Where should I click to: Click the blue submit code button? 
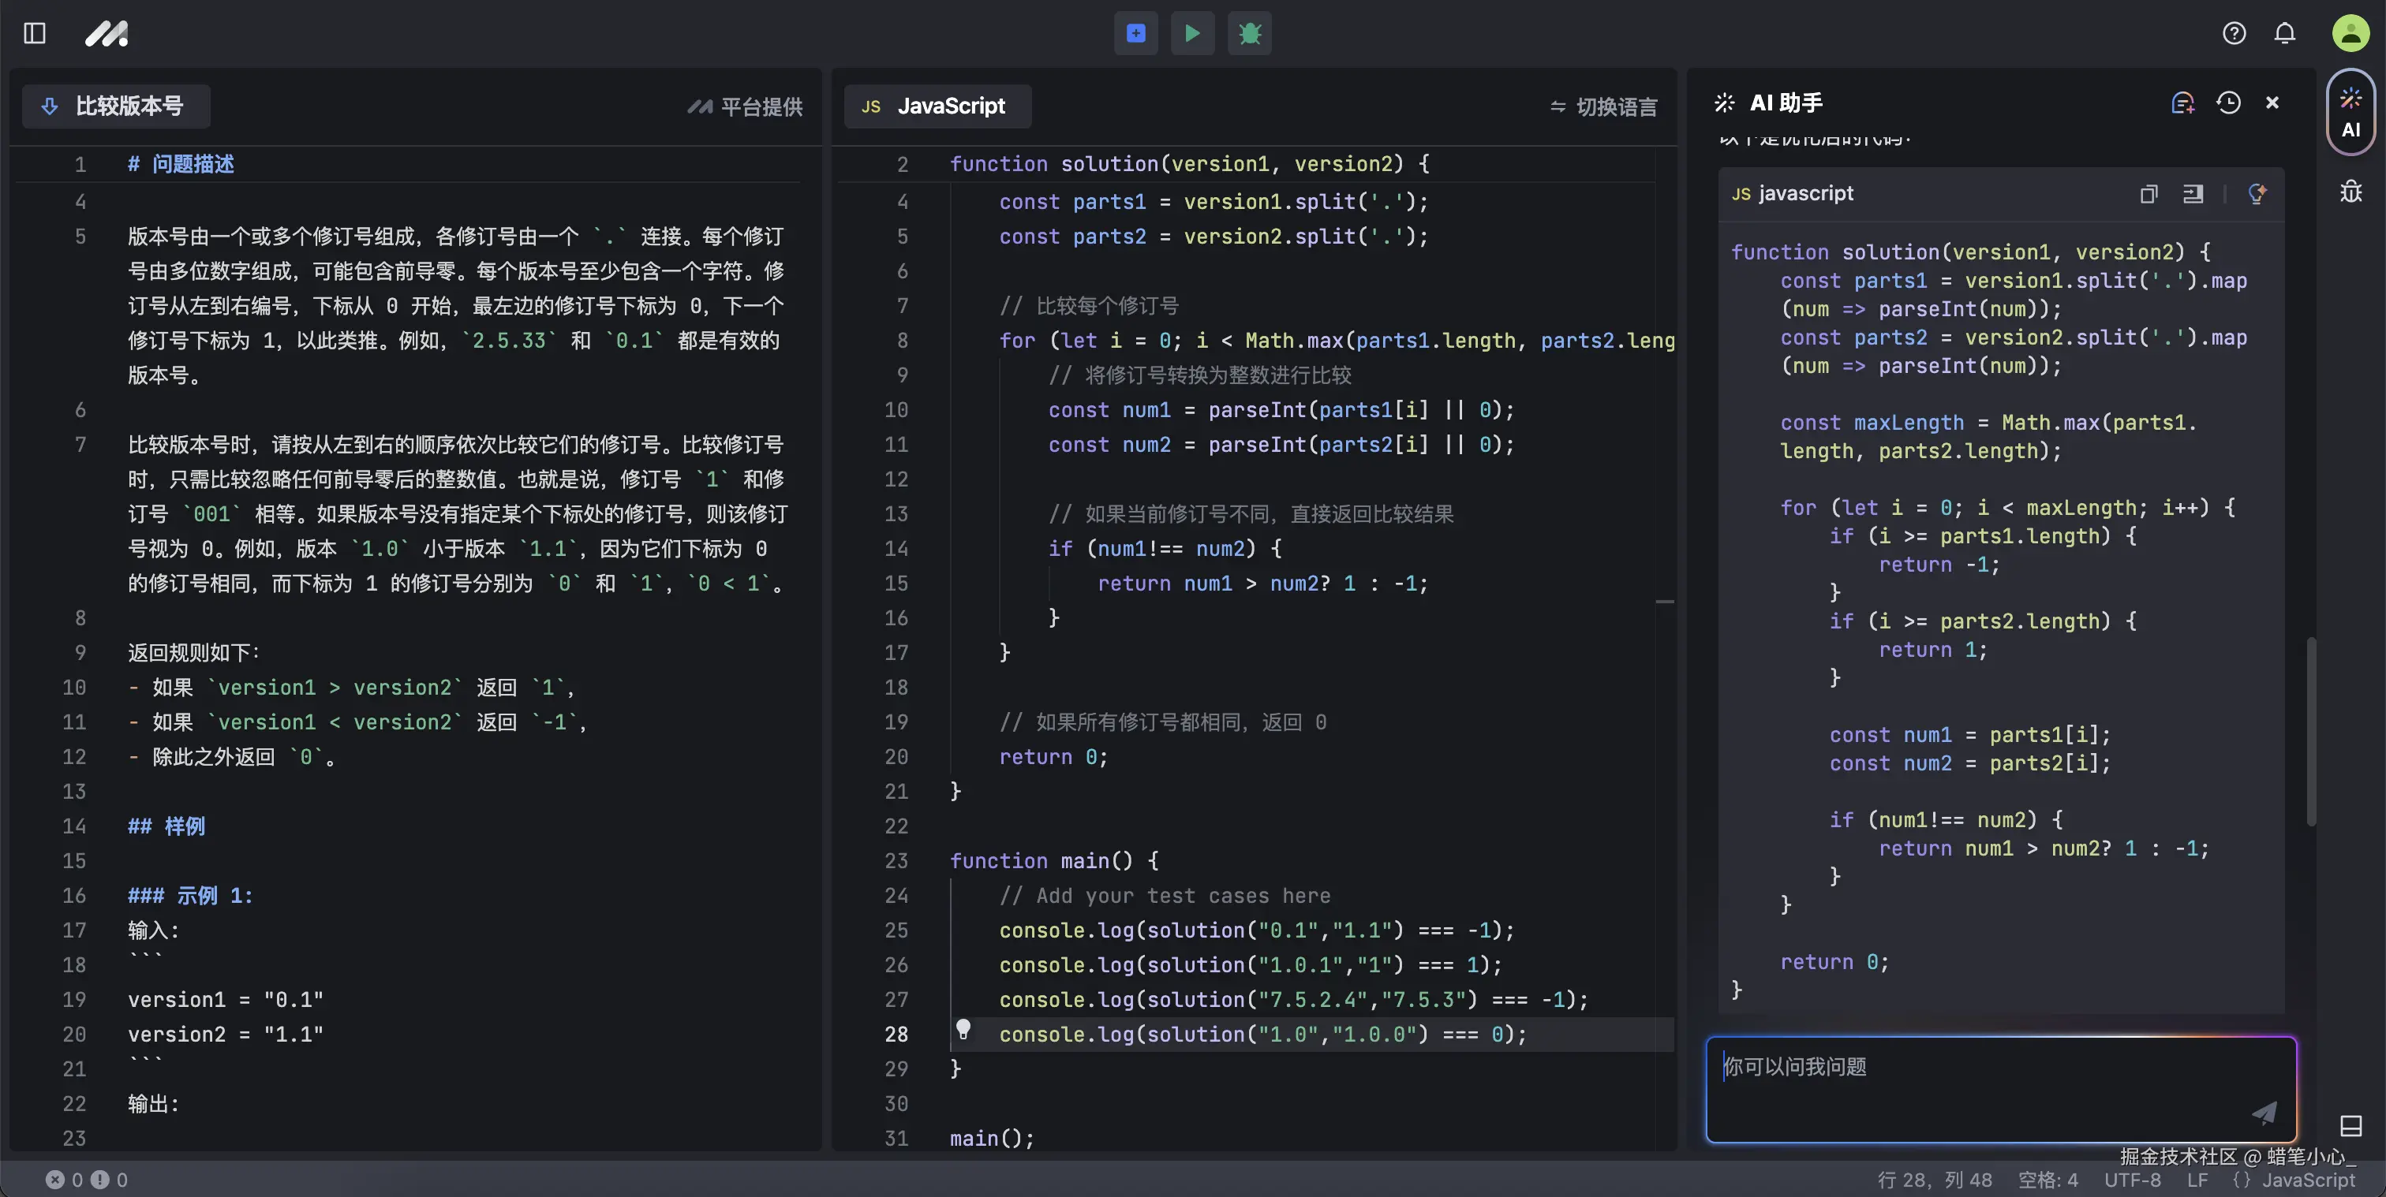(1135, 33)
